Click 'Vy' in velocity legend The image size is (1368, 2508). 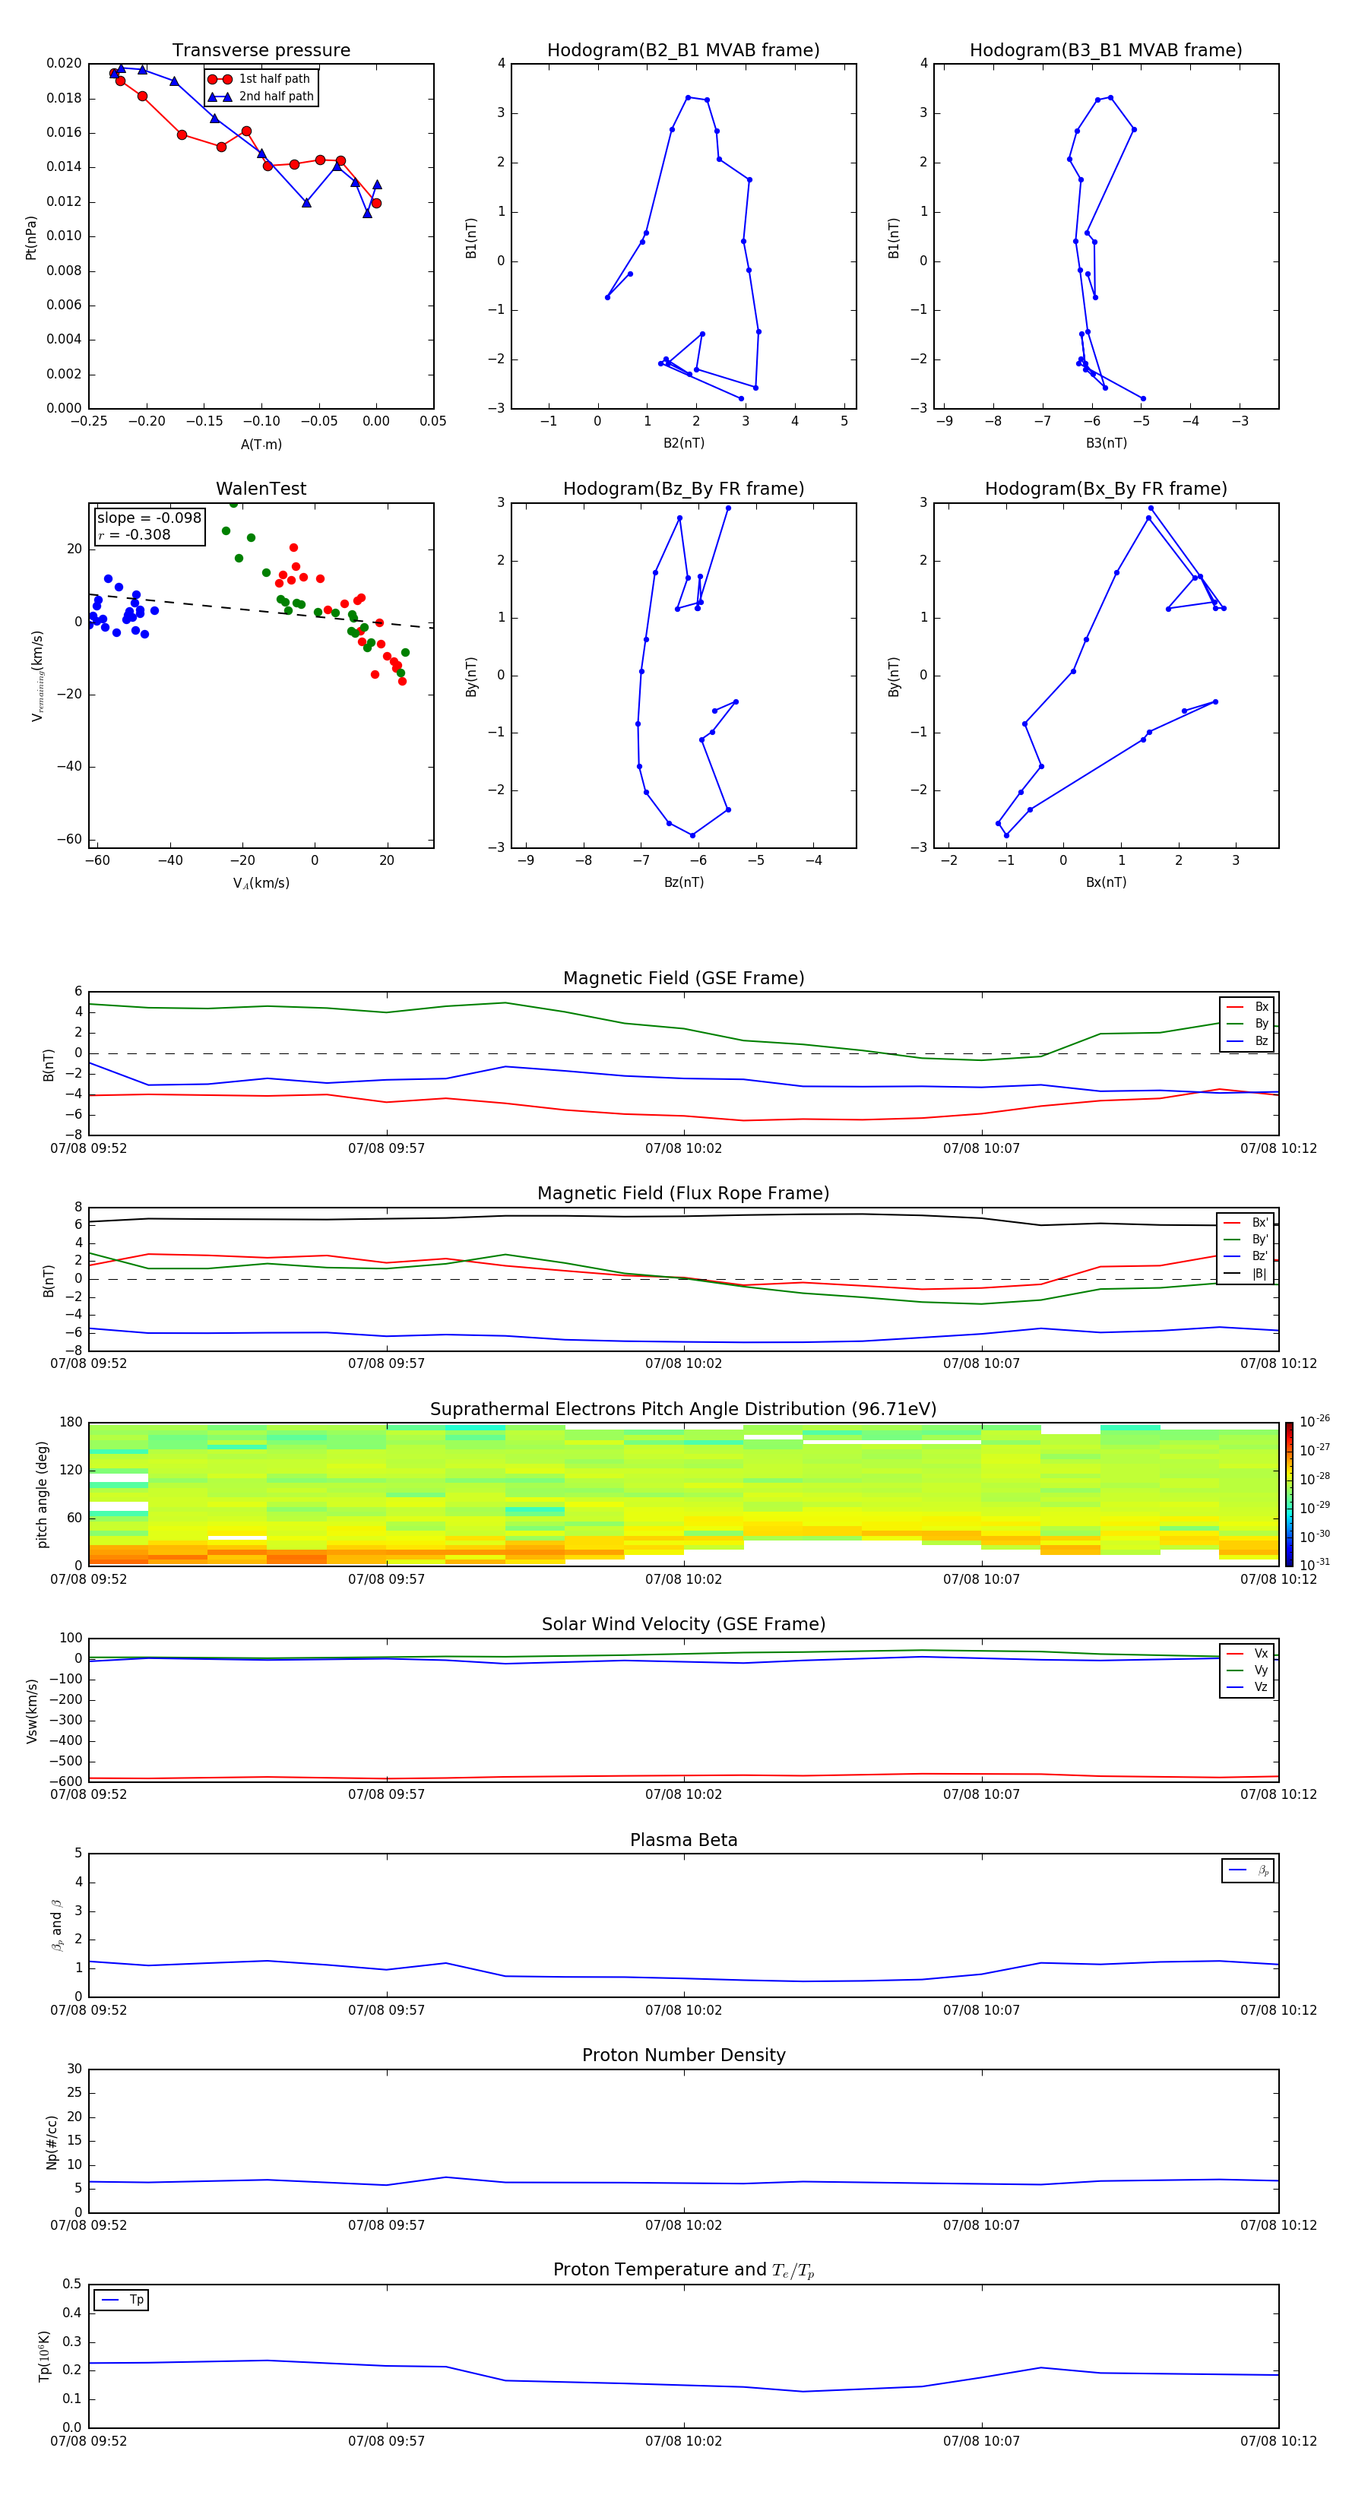click(1261, 1670)
